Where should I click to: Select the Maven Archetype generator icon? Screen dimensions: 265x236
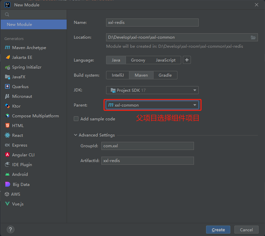(x=7, y=48)
